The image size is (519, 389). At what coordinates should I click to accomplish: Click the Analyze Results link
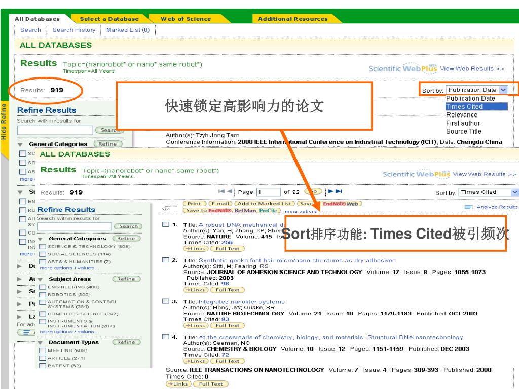[x=497, y=207]
